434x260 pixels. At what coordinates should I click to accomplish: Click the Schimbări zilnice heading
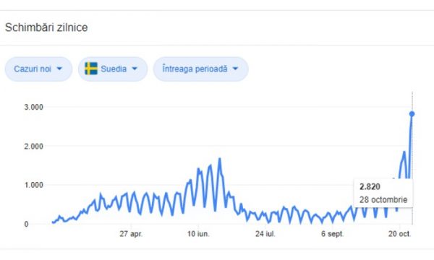coord(46,27)
